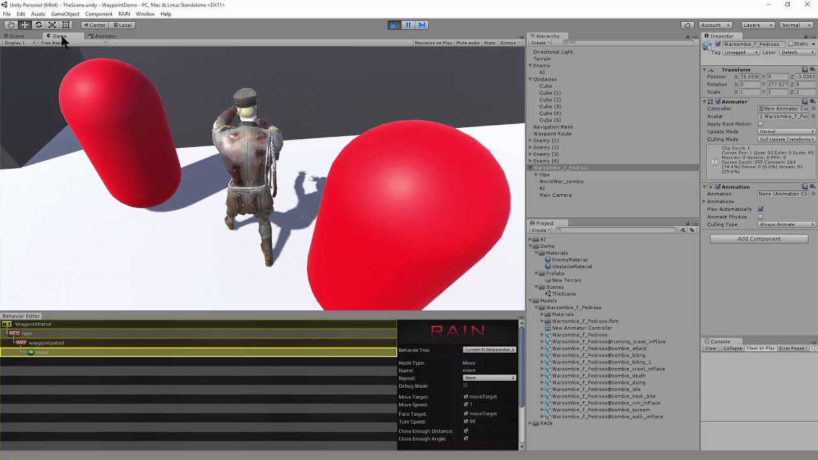The height and width of the screenshot is (460, 818).
Task: Select the Hand tool
Action: [11, 25]
